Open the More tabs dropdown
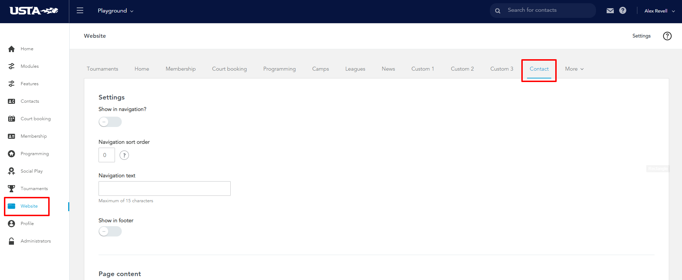The height and width of the screenshot is (280, 682). coord(574,69)
